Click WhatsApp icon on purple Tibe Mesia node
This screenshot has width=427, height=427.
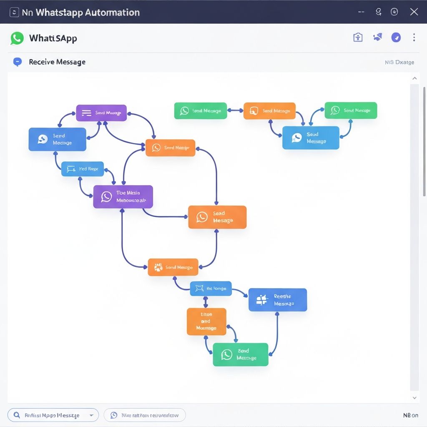106,197
